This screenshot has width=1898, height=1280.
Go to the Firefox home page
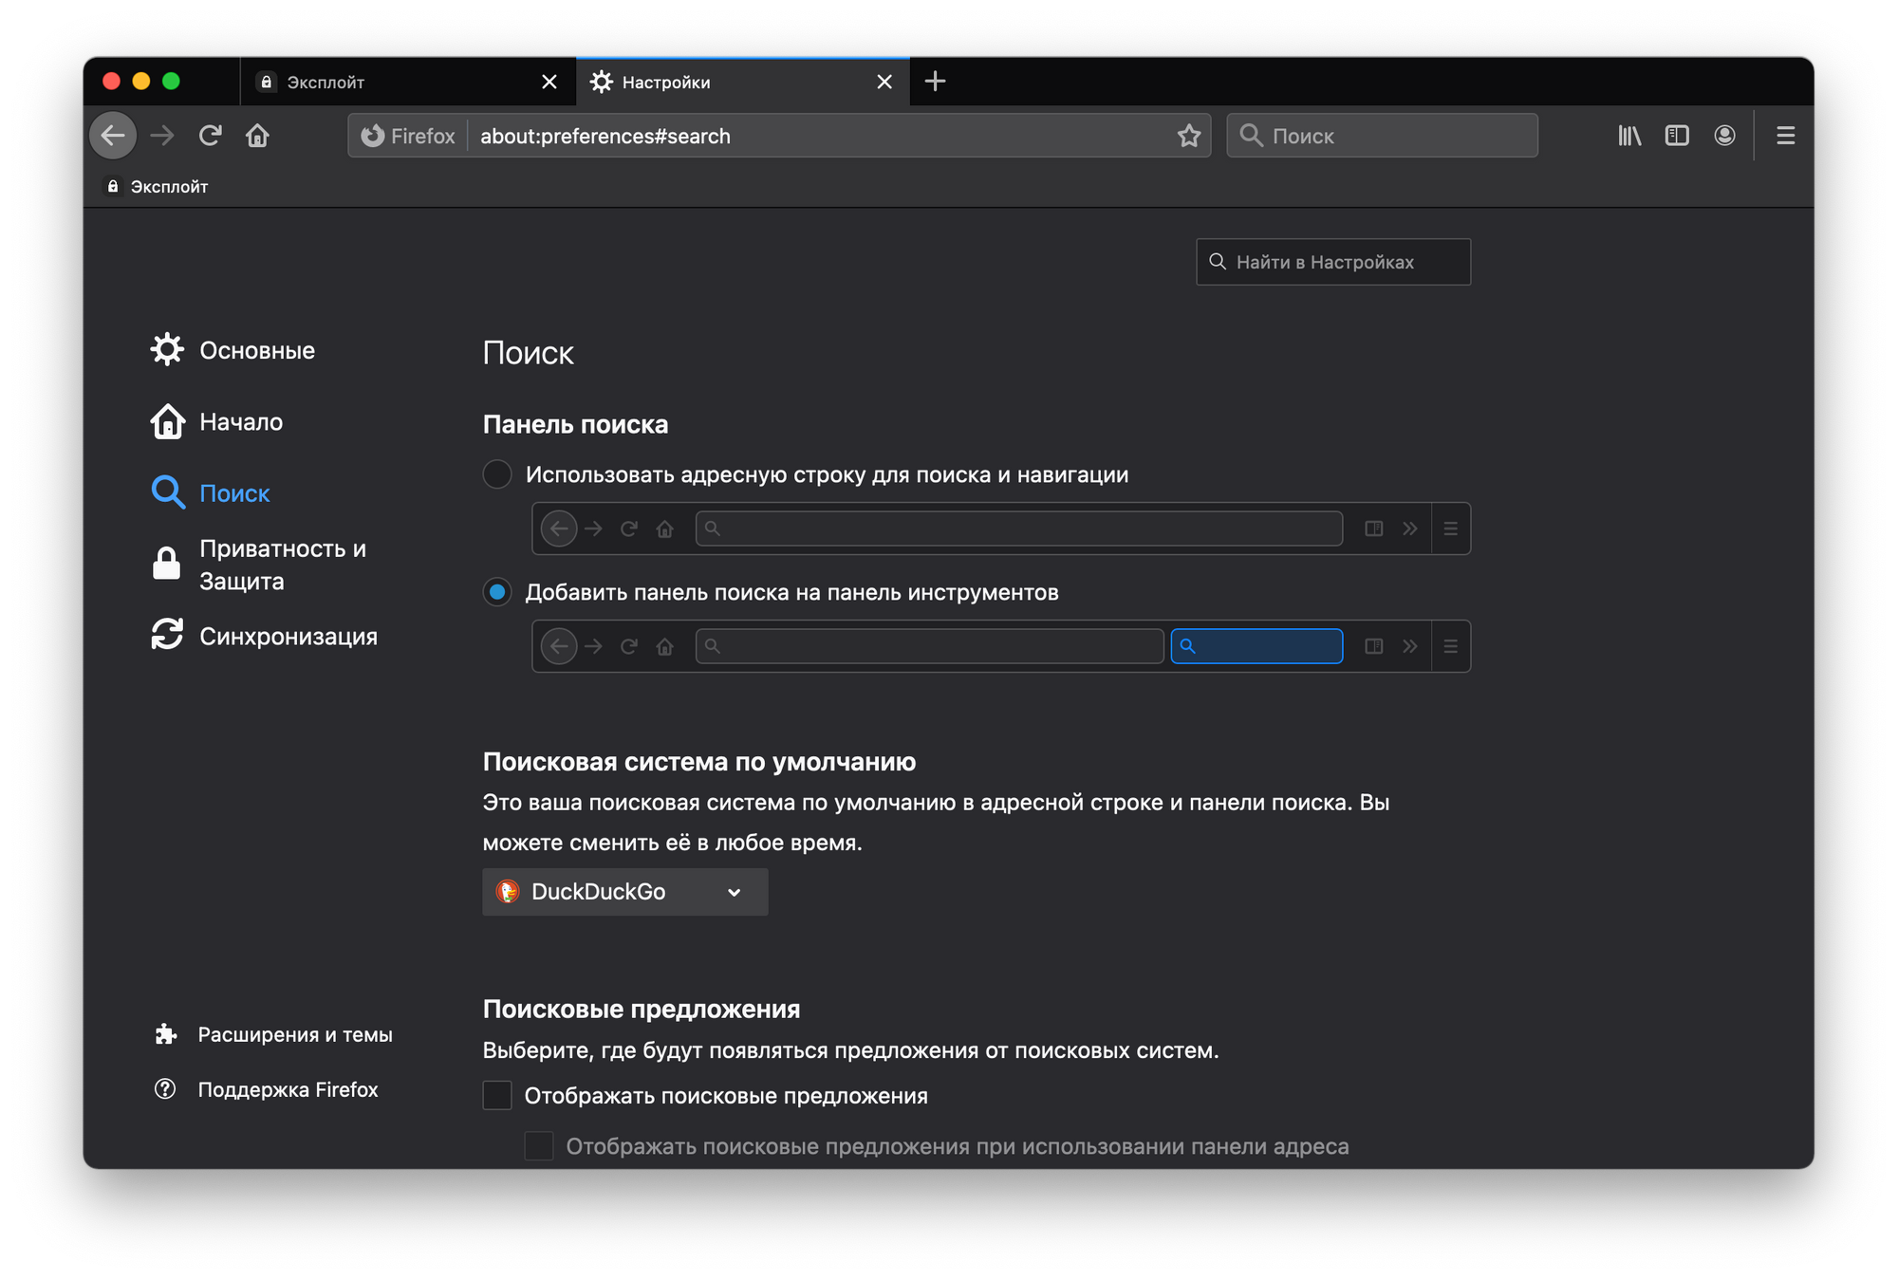257,136
